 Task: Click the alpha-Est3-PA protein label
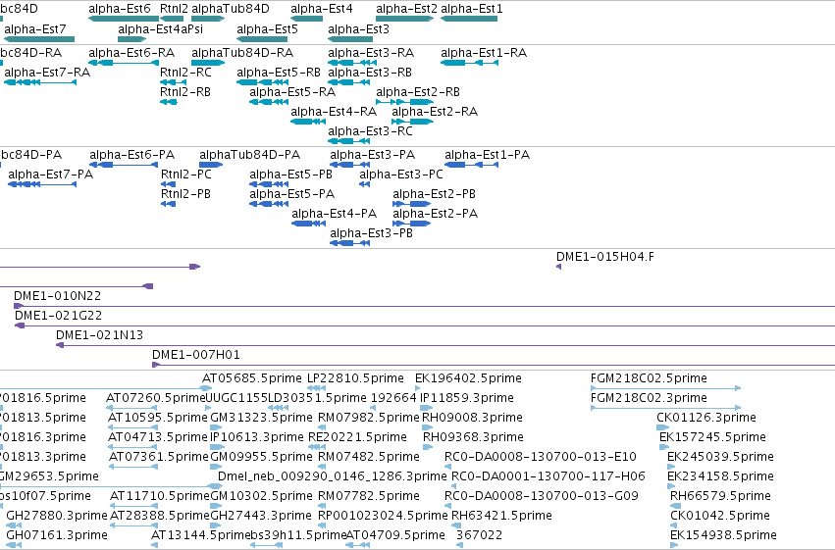click(372, 155)
